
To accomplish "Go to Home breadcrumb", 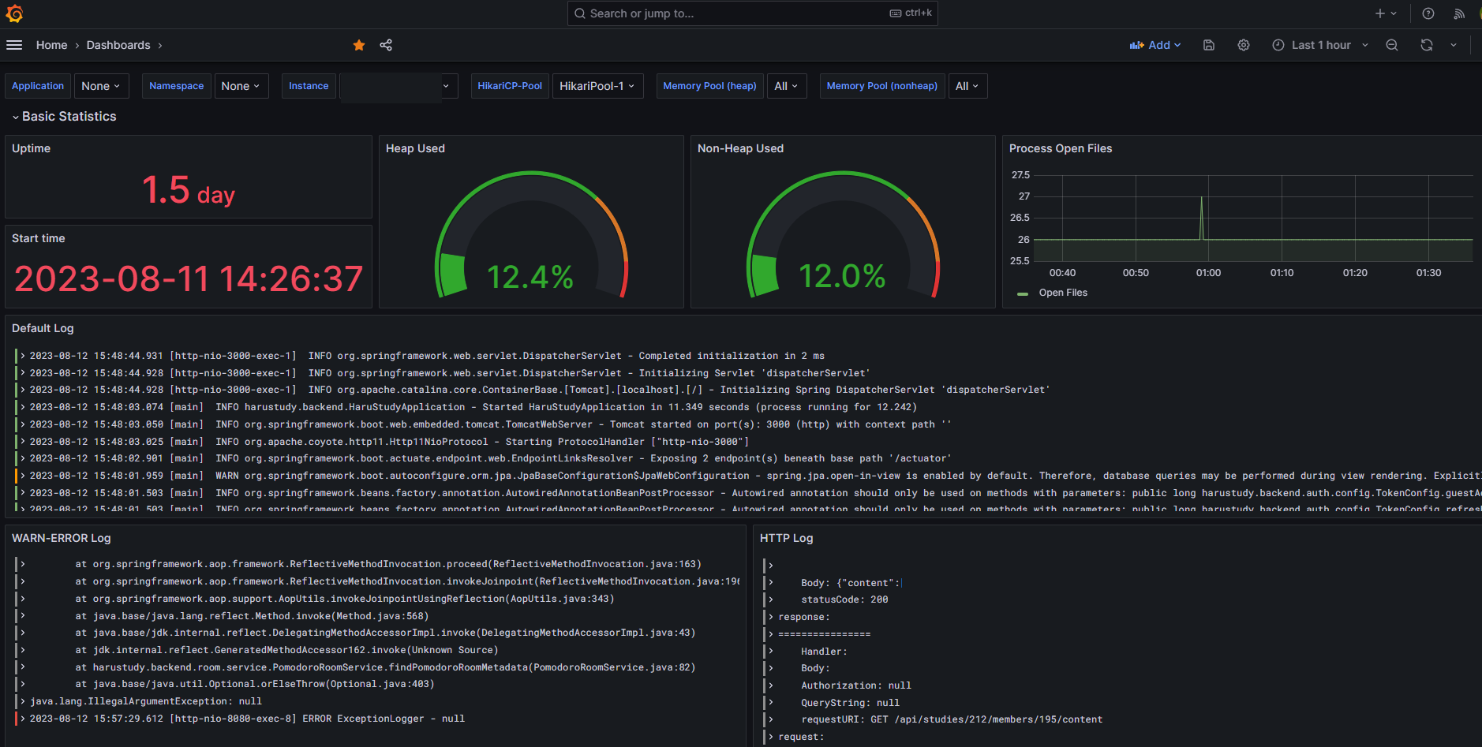I will (51, 45).
